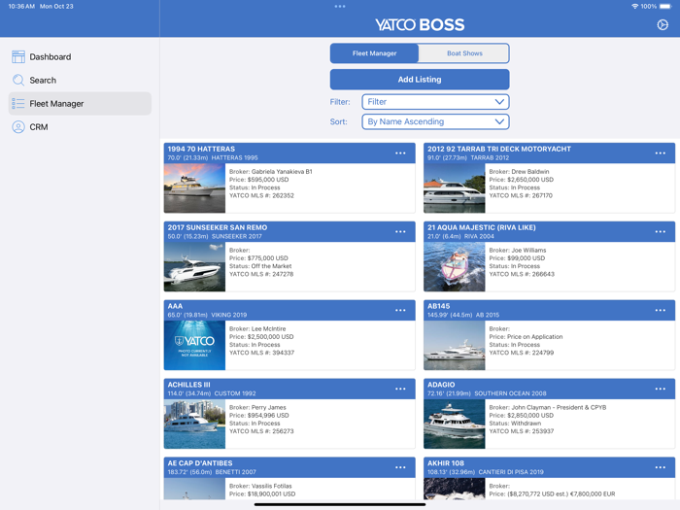The height and width of the screenshot is (510, 680).
Task: Click Status: Off the Market text
Action: point(260,266)
